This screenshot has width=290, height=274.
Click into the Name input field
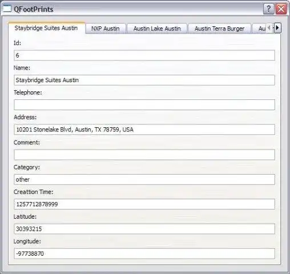144,80
